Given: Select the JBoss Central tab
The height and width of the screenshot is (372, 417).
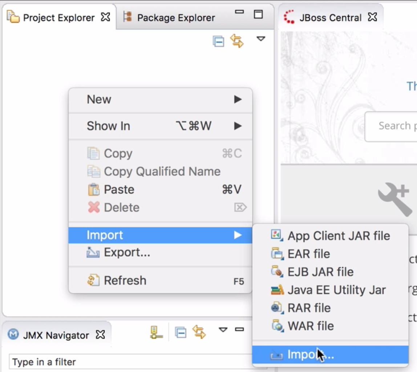Looking at the screenshot, I should [x=330, y=18].
